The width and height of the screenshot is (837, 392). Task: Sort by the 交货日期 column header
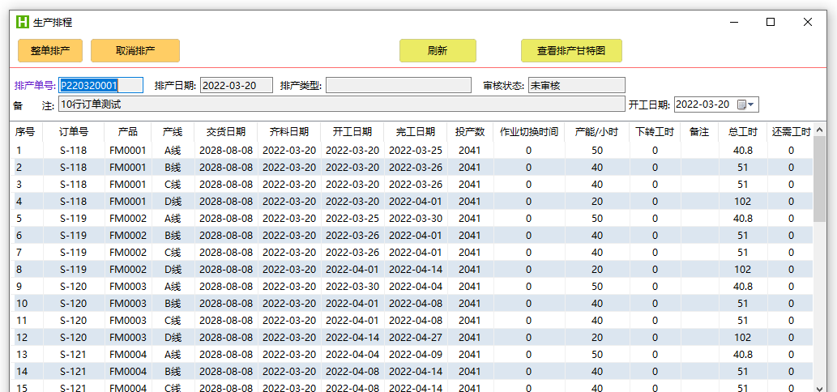(x=226, y=132)
